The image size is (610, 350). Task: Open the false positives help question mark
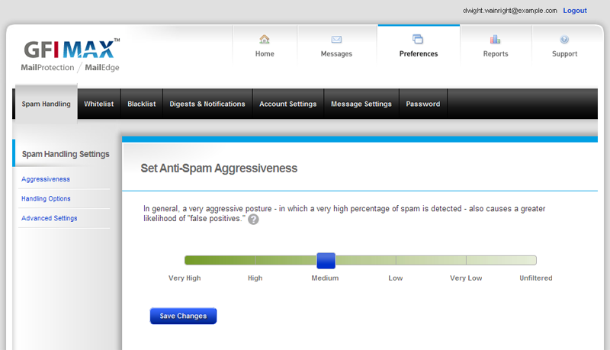(x=253, y=220)
